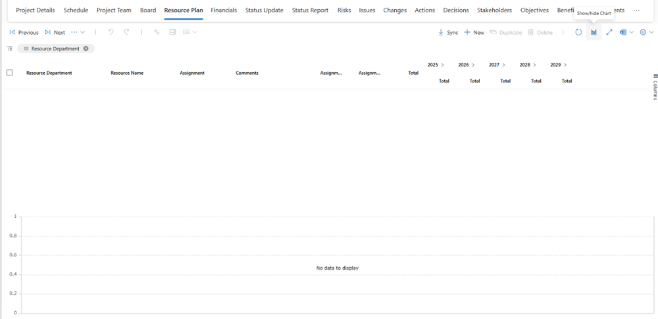Switch to the Status Update tab
This screenshot has width=658, height=319.
(265, 11)
